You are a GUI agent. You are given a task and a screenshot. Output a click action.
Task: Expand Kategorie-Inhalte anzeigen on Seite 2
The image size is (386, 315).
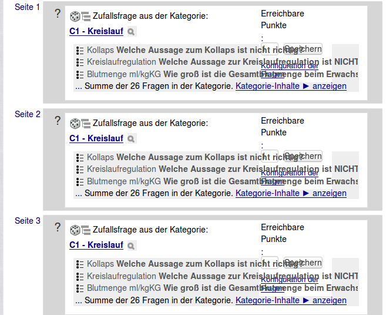291,193
